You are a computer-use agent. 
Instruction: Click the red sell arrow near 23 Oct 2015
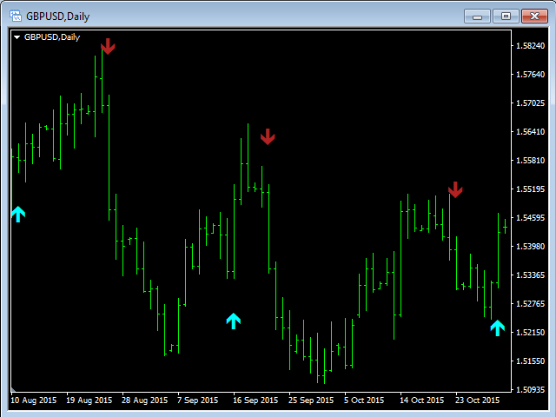tap(455, 189)
